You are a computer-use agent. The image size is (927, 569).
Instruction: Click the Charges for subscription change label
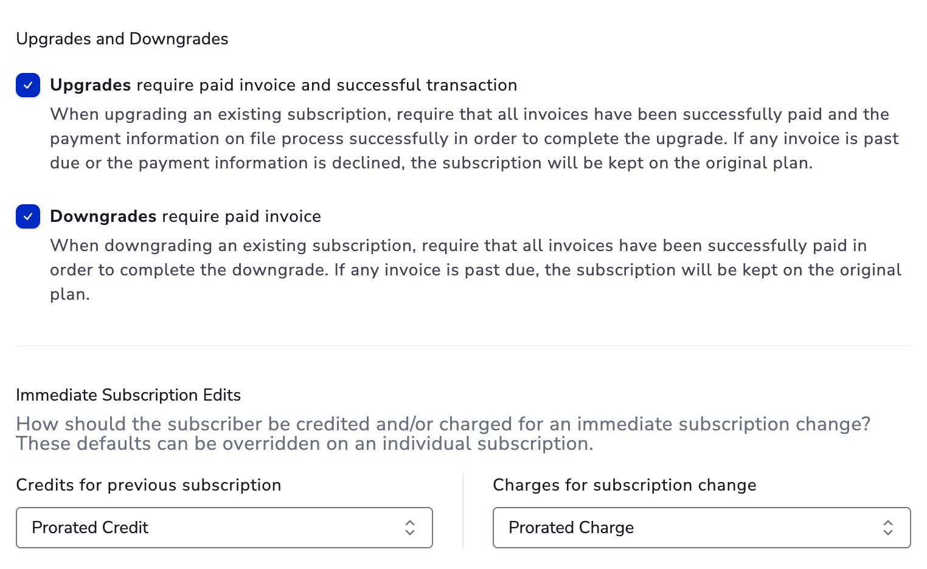coord(625,485)
